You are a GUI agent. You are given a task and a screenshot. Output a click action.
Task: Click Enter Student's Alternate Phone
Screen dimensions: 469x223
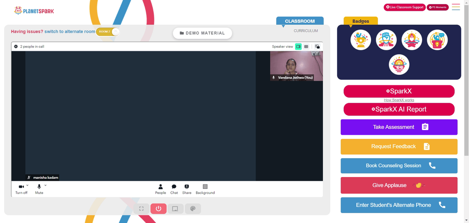pos(399,205)
